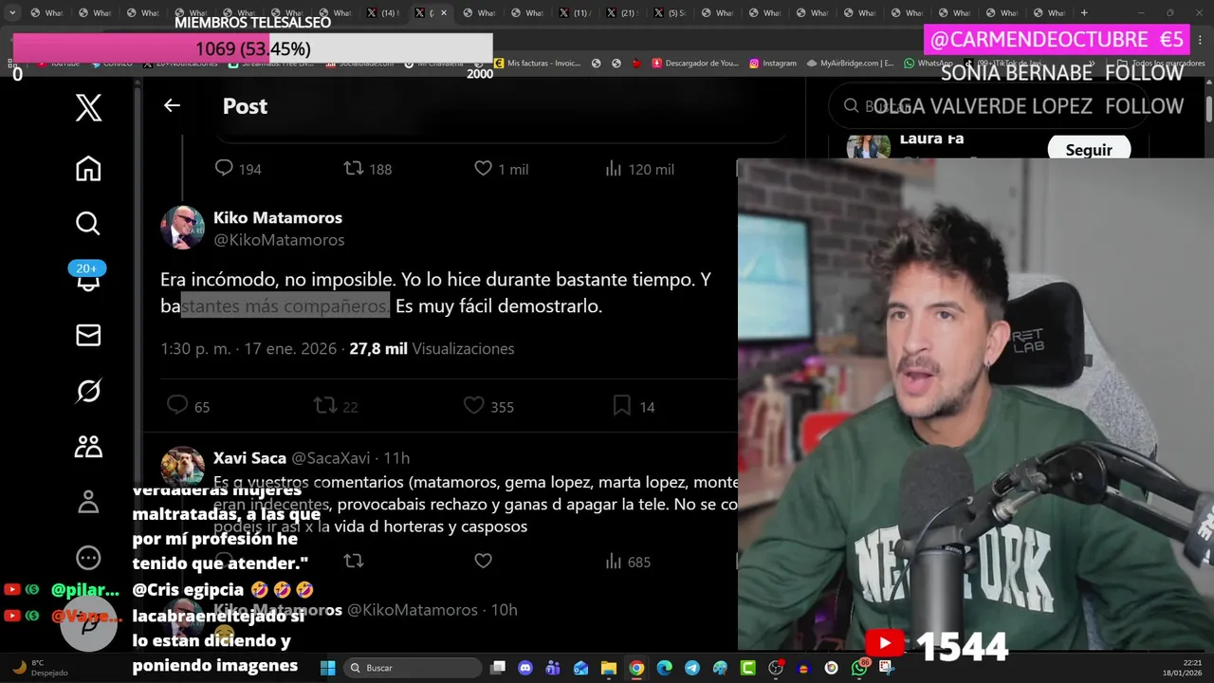The height and width of the screenshot is (683, 1214).
Task: Click the taskbar Buscar search box
Action: pos(413,668)
